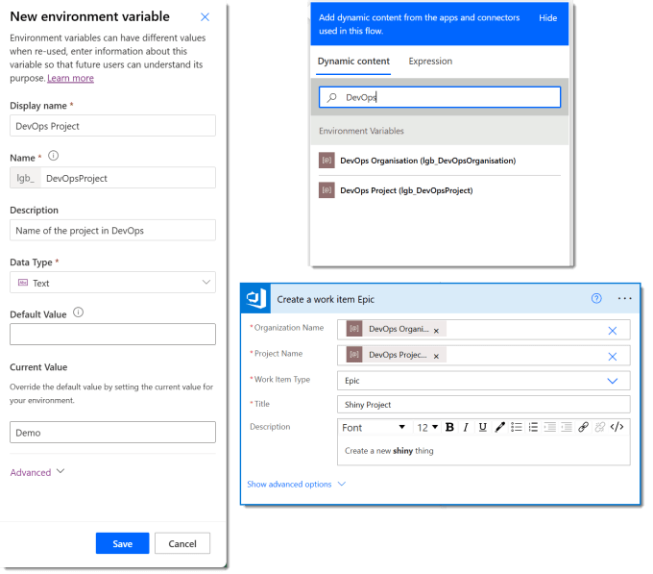Select DevOps Project environment variable
653x574 pixels.
[x=440, y=190]
